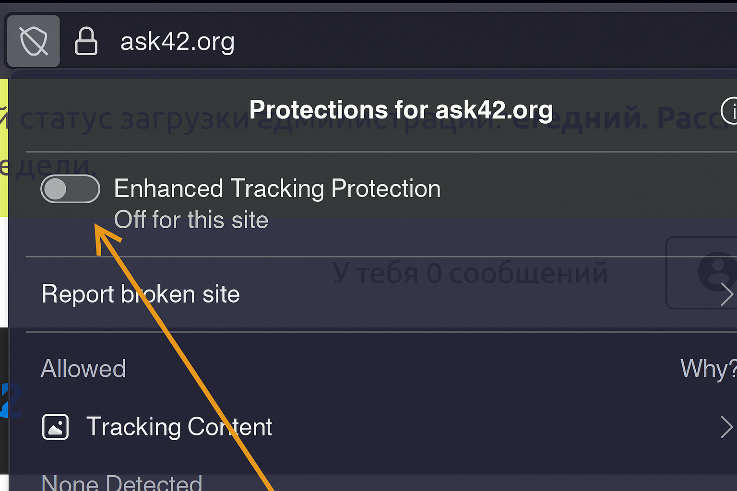The image size is (737, 491).
Task: Click the "Why?" link
Action: (708, 369)
